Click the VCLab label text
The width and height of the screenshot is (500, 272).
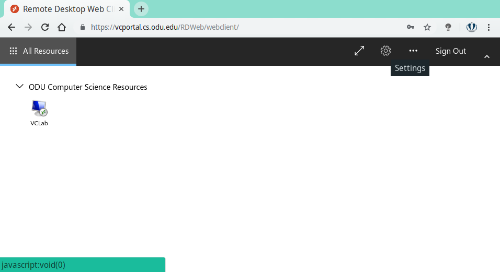click(39, 123)
